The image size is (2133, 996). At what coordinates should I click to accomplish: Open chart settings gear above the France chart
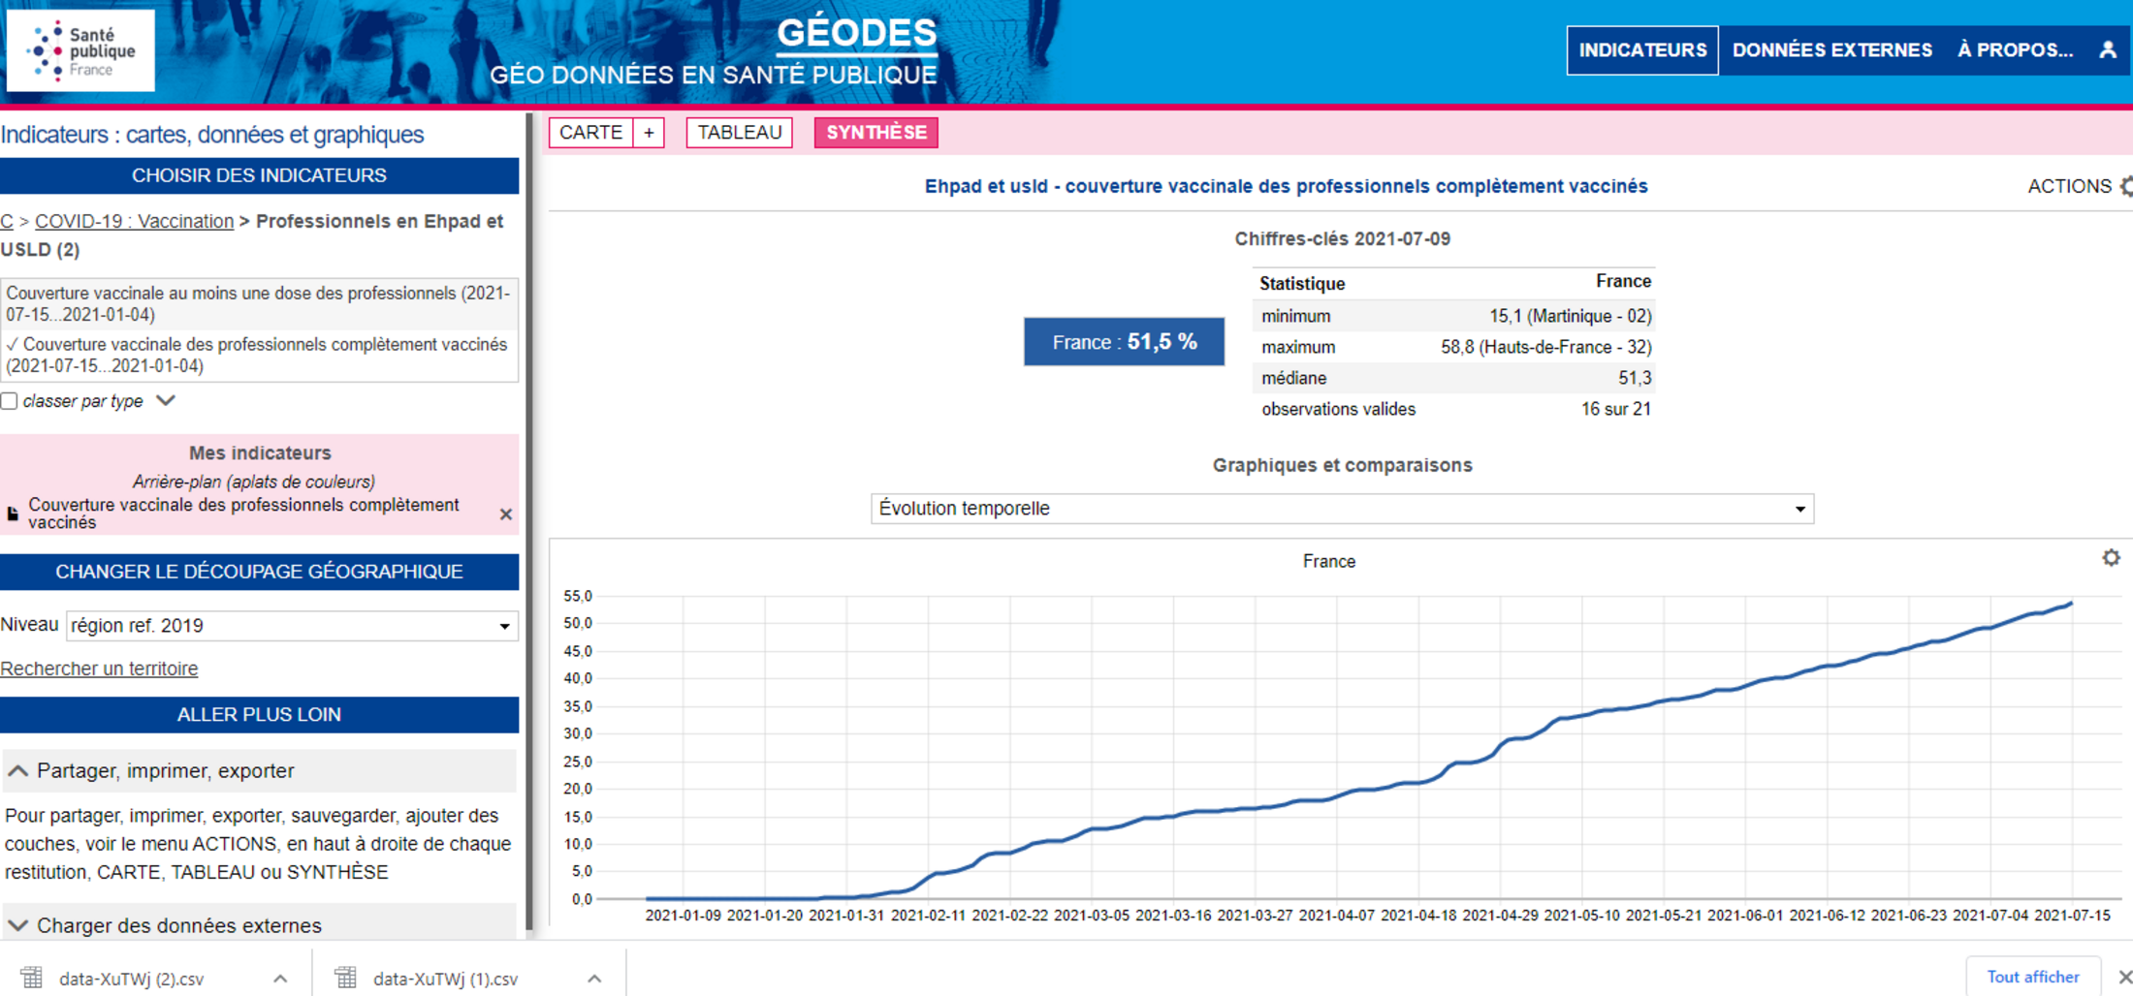tap(2111, 558)
